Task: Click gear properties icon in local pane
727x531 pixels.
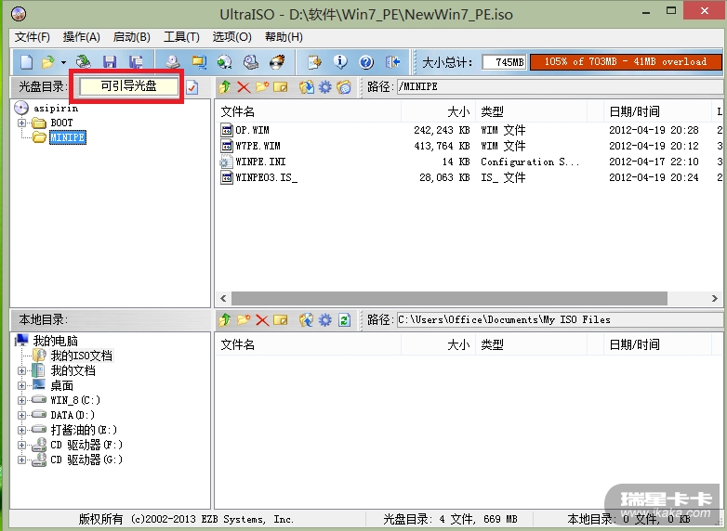Action: point(325,319)
